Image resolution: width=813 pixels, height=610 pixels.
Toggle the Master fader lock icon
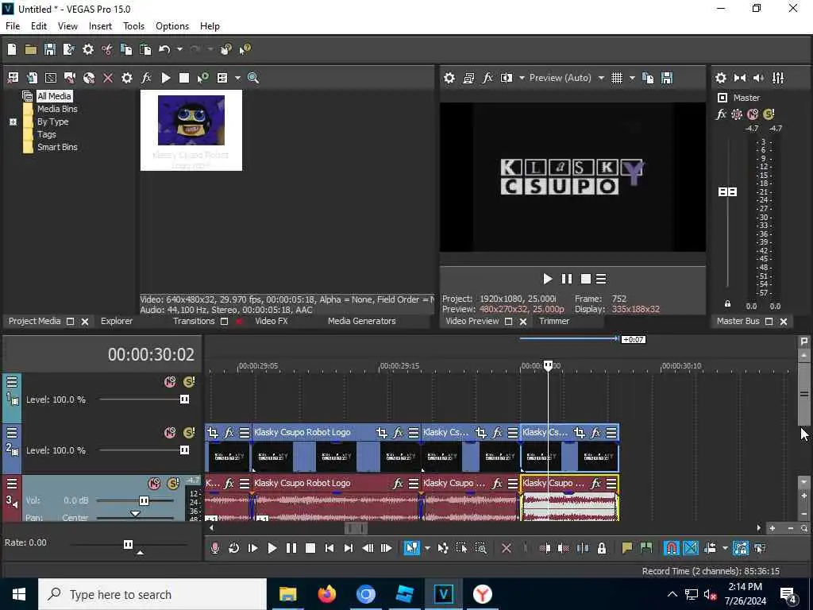click(727, 304)
